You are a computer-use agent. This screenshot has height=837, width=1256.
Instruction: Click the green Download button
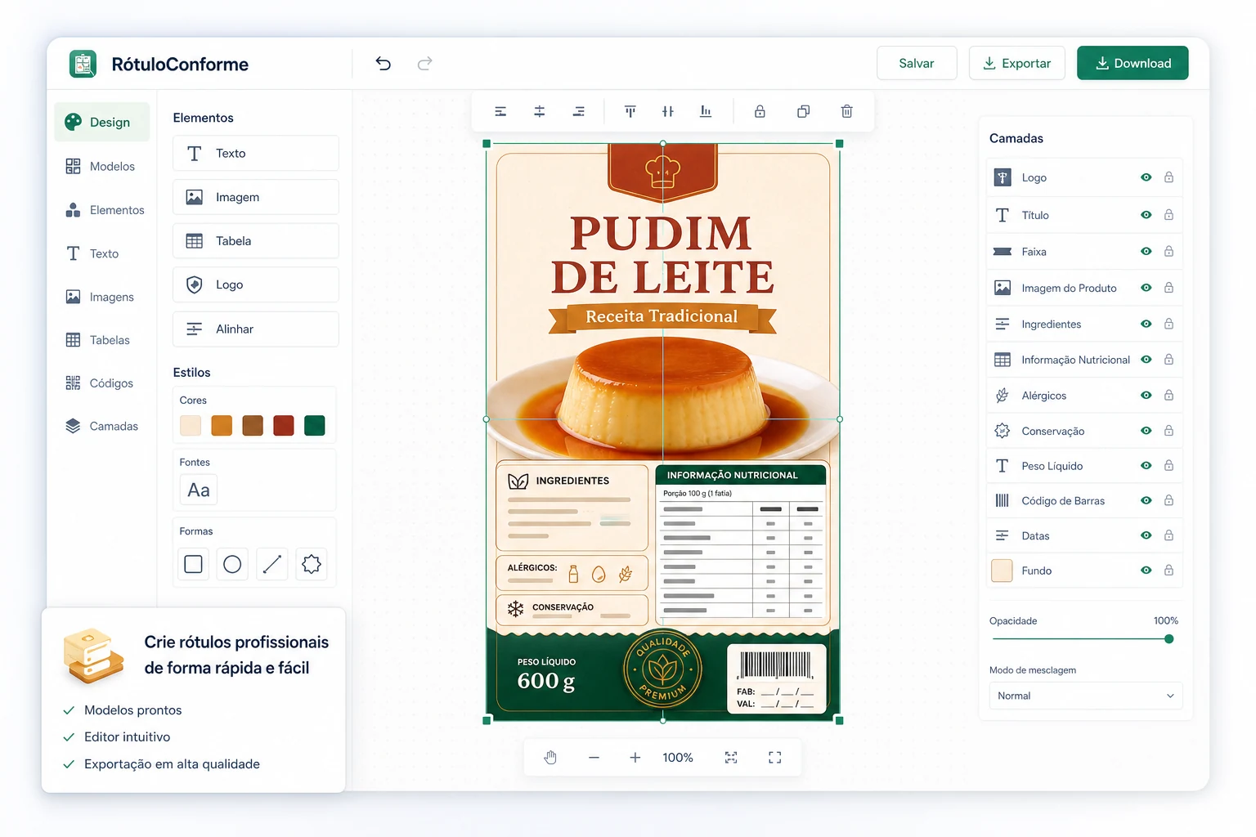click(x=1133, y=63)
